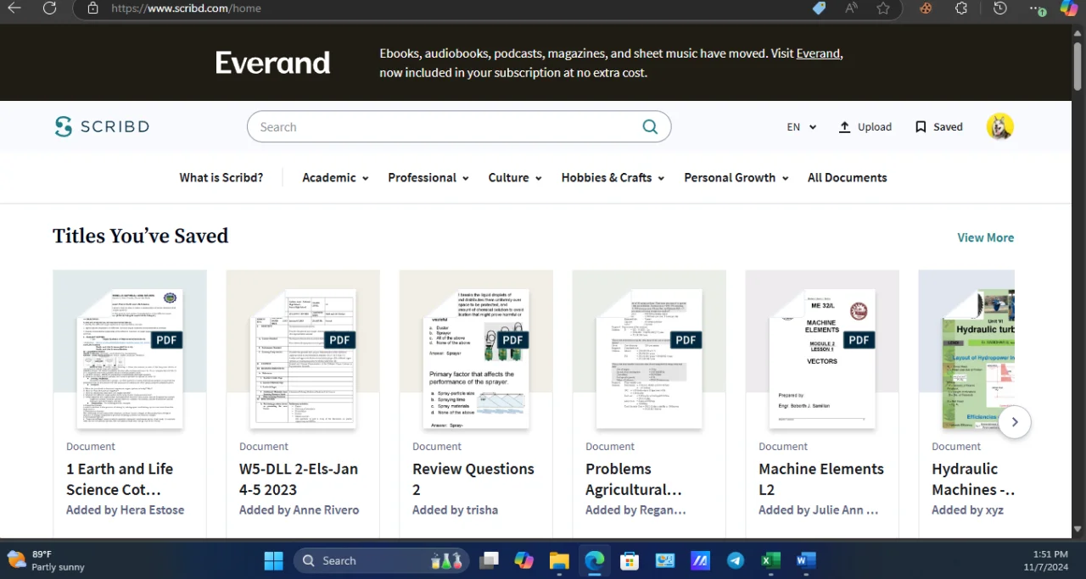The width and height of the screenshot is (1086, 579).
Task: Open the shopping price tag icon in address bar
Action: (x=819, y=8)
